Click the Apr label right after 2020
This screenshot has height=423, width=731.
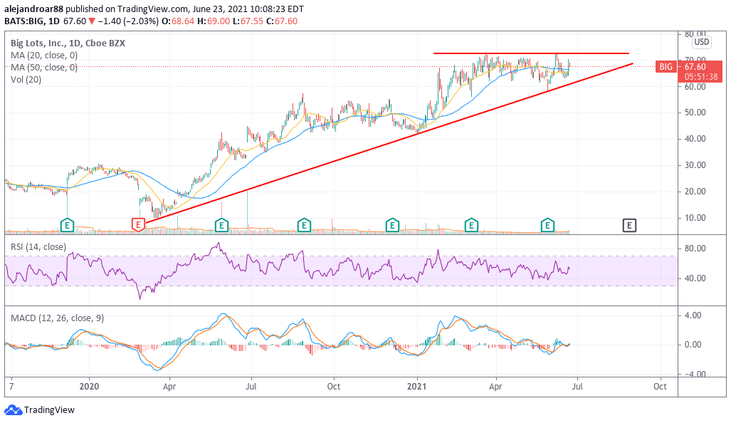coord(169,387)
